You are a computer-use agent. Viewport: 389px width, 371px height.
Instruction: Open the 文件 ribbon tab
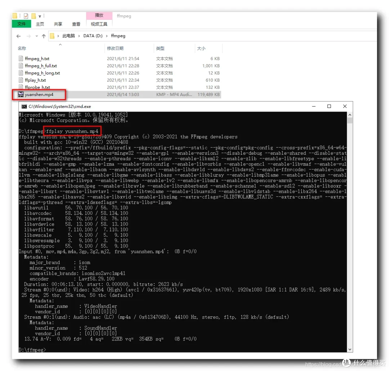pyautogui.click(x=21, y=24)
